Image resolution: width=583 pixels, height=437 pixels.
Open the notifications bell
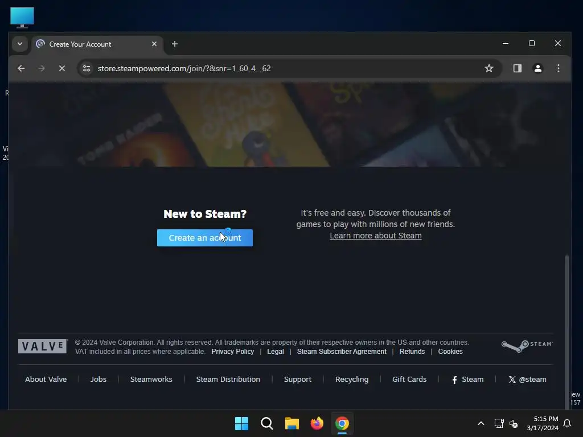pyautogui.click(x=567, y=423)
